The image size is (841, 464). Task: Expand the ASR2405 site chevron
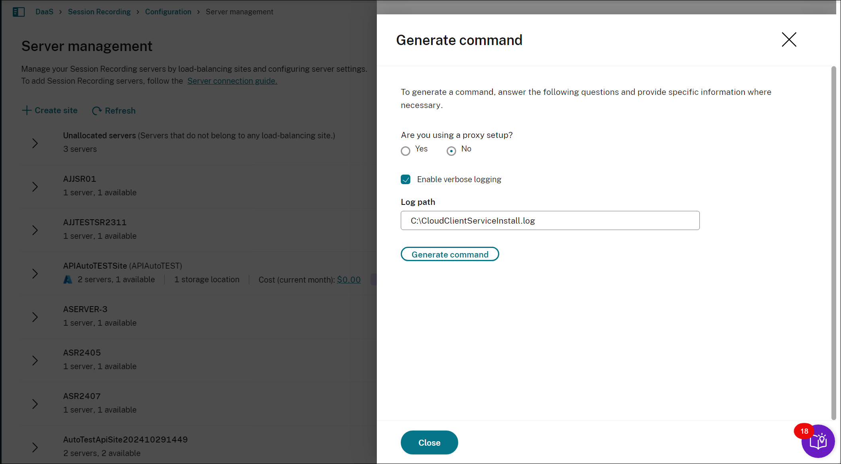tap(35, 360)
